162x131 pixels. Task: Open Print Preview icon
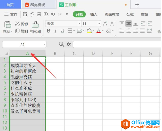pos(46,14)
